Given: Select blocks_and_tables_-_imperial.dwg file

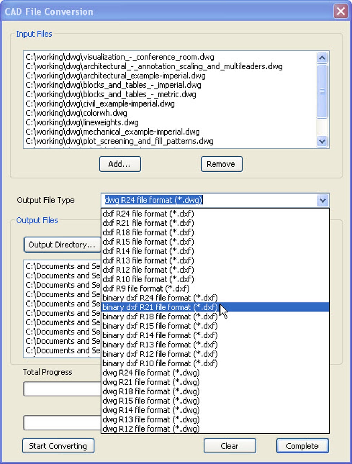Looking at the screenshot, I should 170,85.
